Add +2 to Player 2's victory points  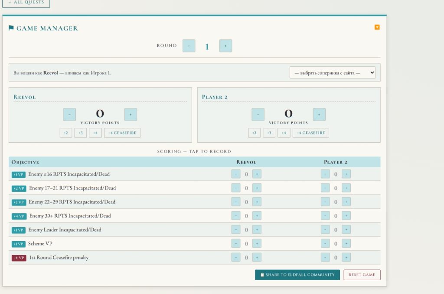point(254,133)
